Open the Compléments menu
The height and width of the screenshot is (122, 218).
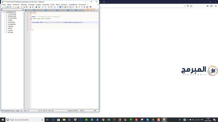coord(73,4)
